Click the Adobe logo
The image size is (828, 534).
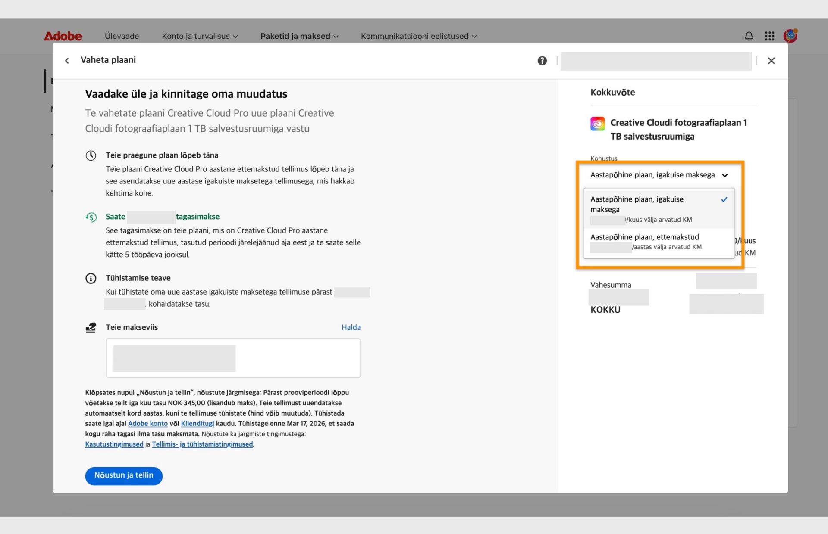pos(63,36)
